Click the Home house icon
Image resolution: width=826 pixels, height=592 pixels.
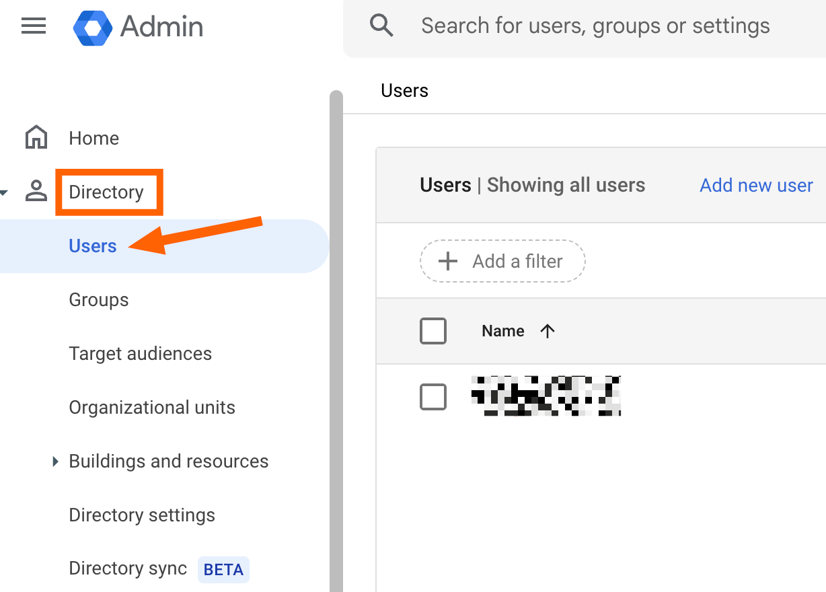tap(36, 138)
